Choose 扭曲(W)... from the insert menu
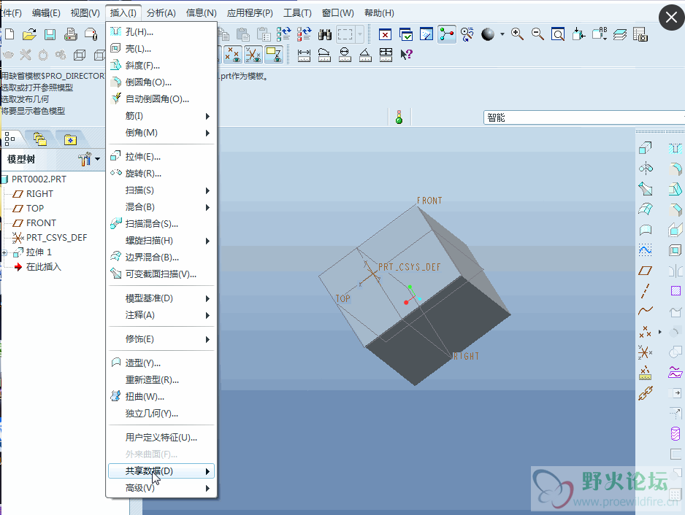685x515 pixels. click(161, 397)
